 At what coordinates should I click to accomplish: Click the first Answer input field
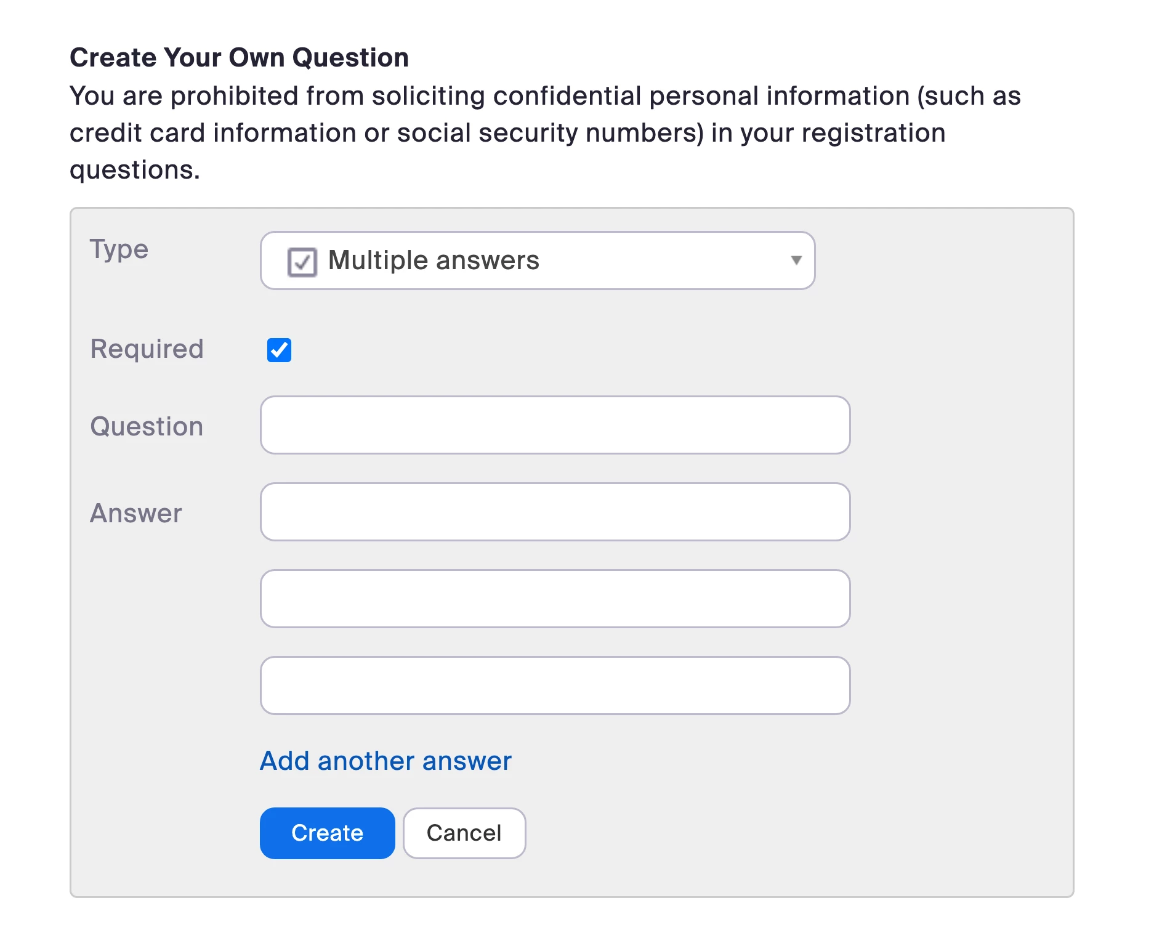555,512
